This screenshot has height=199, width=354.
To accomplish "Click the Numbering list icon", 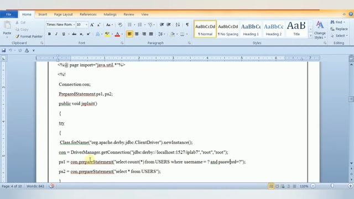I will [x=140, y=24].
